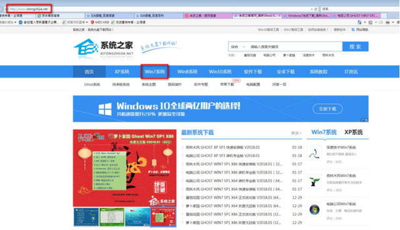Switch the sidebar to the Win7系统 tab
Viewport: 400px width, 230px height.
324,132
